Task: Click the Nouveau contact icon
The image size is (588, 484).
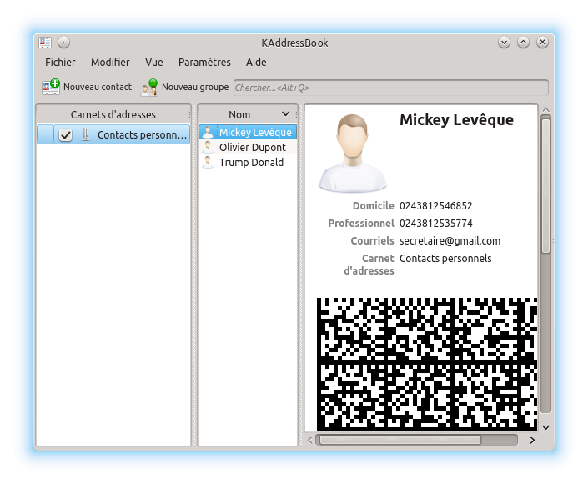Action: 51,87
